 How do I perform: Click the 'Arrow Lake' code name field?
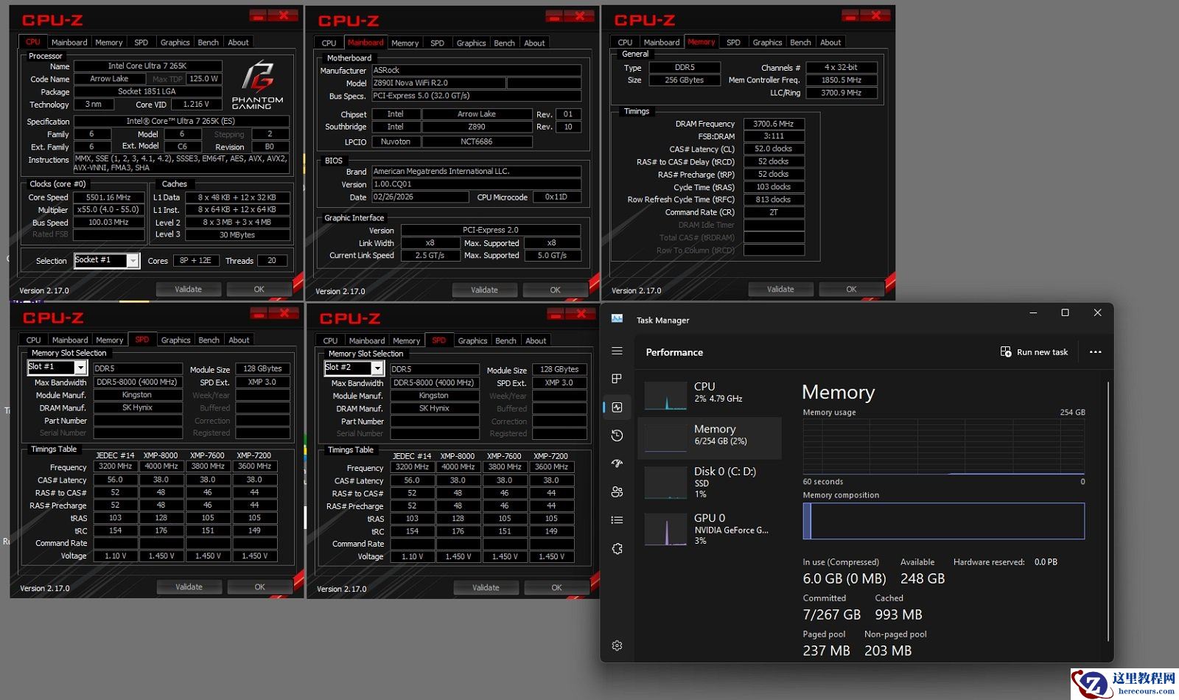(x=109, y=79)
